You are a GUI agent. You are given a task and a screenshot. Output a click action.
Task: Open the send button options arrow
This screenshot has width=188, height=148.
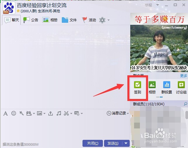click(x=126, y=143)
